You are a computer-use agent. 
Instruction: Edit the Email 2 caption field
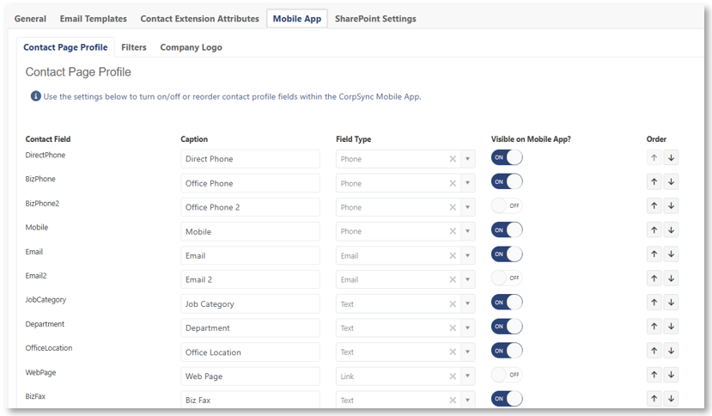click(250, 279)
